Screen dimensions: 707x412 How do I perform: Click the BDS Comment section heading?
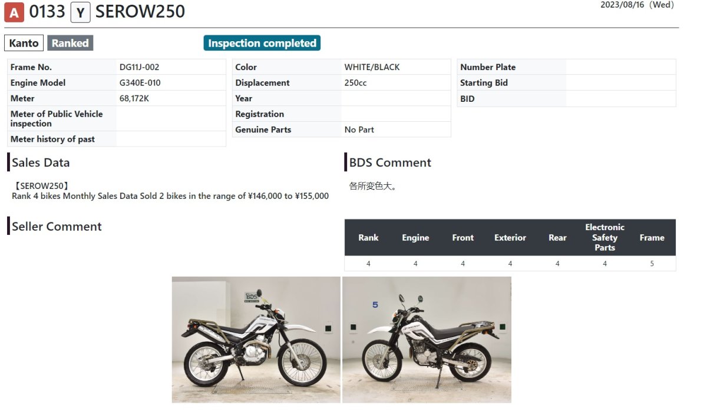[x=390, y=162]
